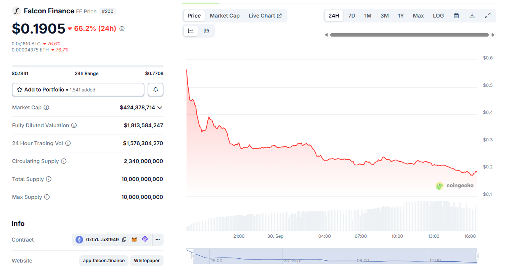509x269 pixels.
Task: Click the volume bars at bottom of the chart
Action: coord(332,216)
